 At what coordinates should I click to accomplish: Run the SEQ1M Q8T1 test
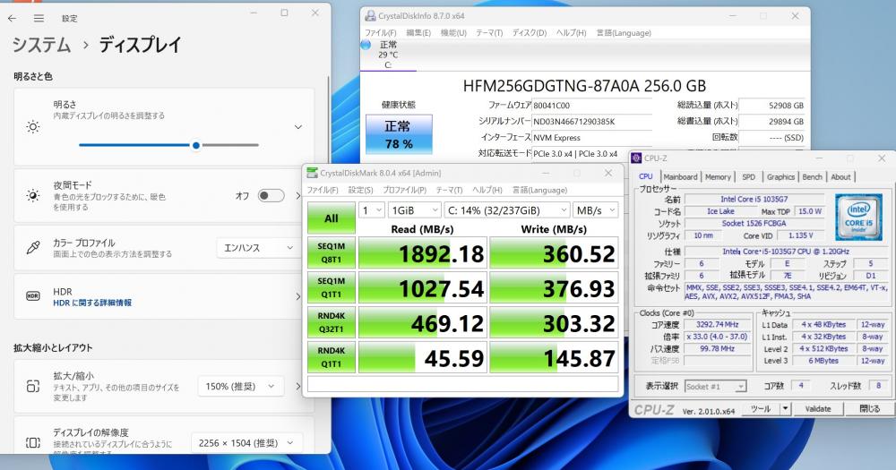(x=332, y=252)
